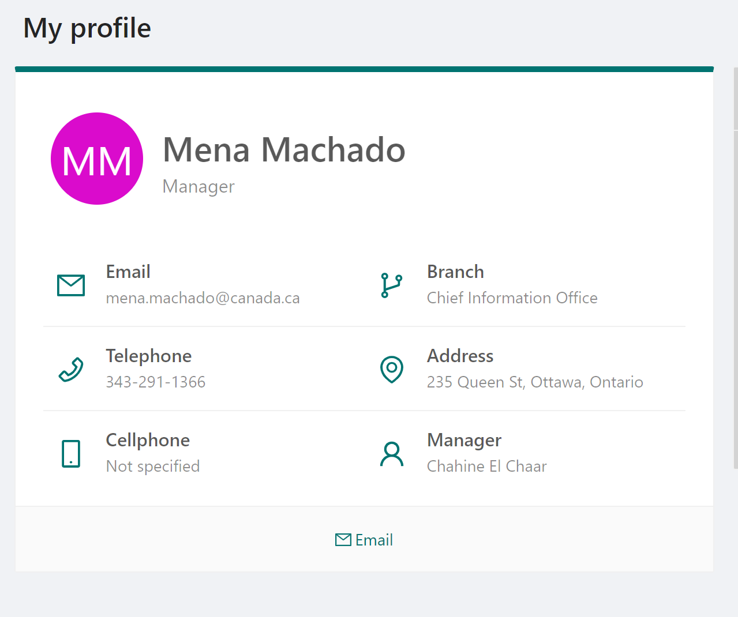Click the Email button in the footer
This screenshot has height=617, width=738.
tap(364, 540)
